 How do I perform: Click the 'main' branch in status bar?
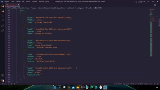4,84
